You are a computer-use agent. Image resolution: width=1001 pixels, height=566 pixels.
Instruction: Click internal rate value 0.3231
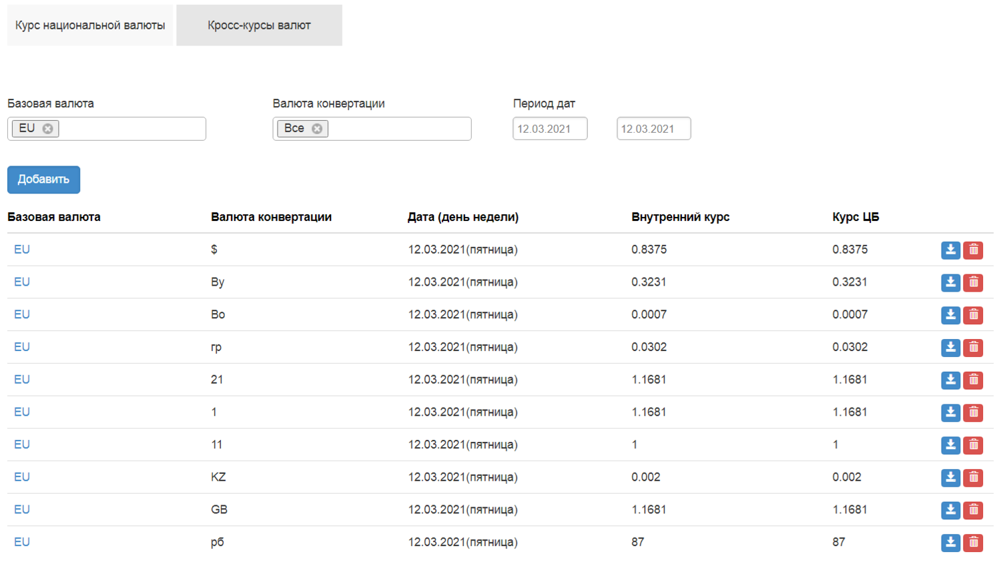click(x=649, y=282)
